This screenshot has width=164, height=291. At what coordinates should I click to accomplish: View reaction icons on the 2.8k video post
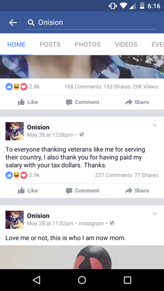[16, 87]
